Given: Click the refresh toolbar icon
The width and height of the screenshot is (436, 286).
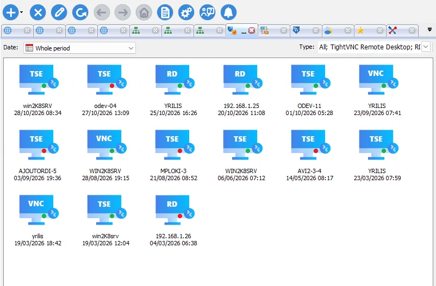Looking at the screenshot, I should click(80, 12).
